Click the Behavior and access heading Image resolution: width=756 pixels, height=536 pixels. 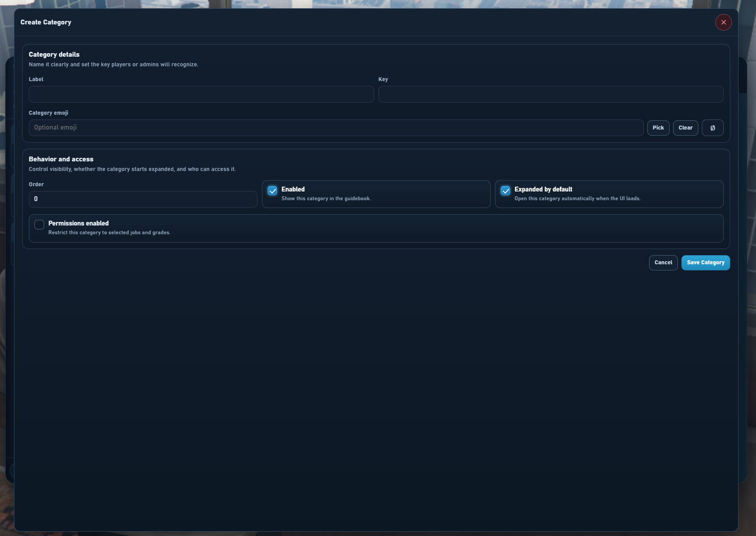61,159
